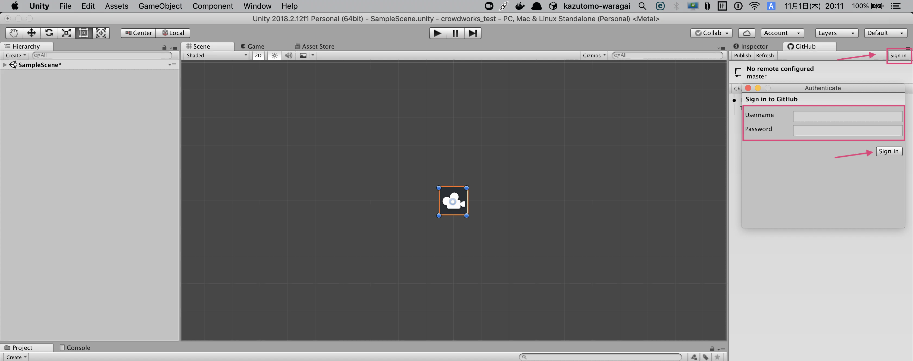
Task: Open the Project panel options menu
Action: 721,350
